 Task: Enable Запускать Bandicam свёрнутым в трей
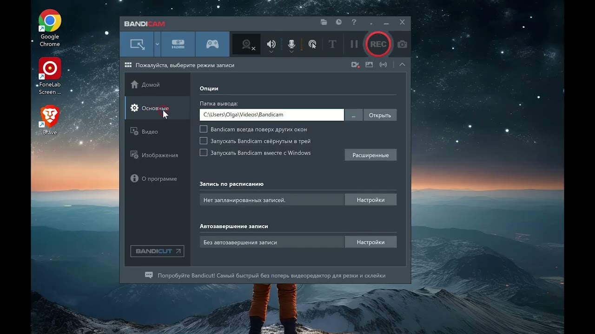tap(204, 141)
